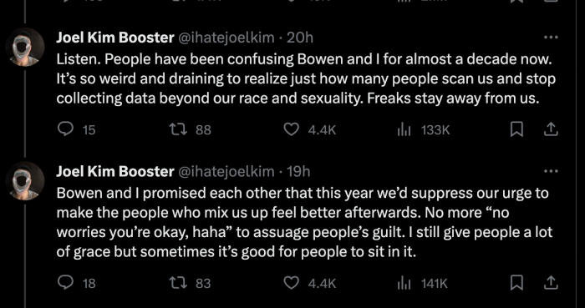This screenshot has width=585, height=308.
Task: Bookmark the 19h tweet
Action: (x=516, y=283)
